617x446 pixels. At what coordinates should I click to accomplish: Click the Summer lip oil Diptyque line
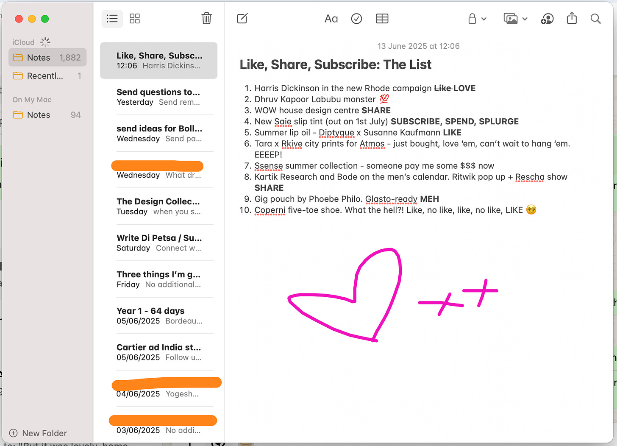point(358,132)
